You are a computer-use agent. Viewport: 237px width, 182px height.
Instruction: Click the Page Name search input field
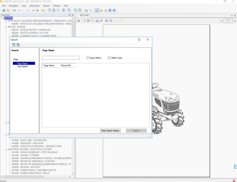point(61,58)
